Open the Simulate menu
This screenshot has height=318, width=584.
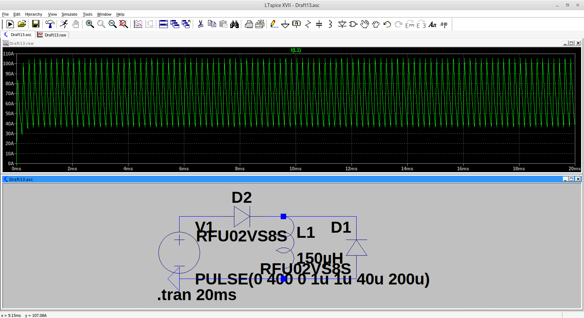[x=69, y=14]
